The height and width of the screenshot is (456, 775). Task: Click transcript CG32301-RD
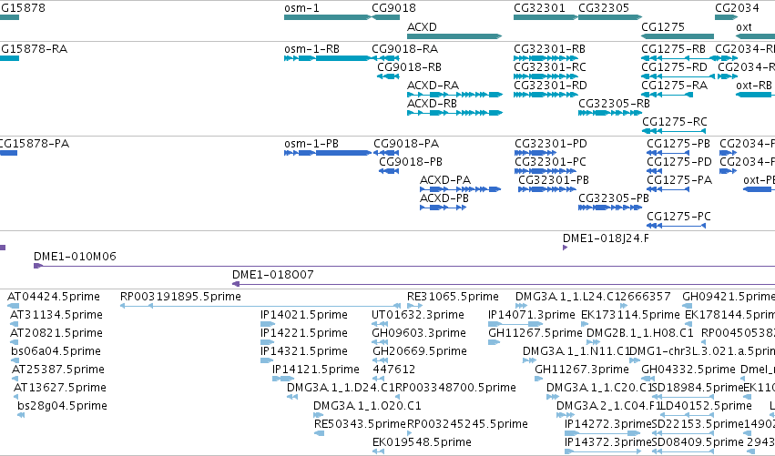pyautogui.click(x=546, y=95)
